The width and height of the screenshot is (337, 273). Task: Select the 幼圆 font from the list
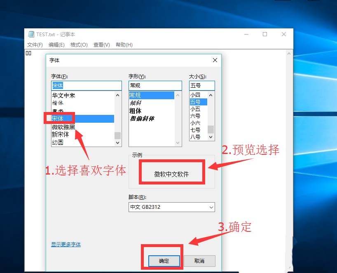tap(58, 142)
